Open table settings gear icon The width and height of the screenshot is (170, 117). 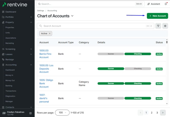pyautogui.click(x=165, y=26)
